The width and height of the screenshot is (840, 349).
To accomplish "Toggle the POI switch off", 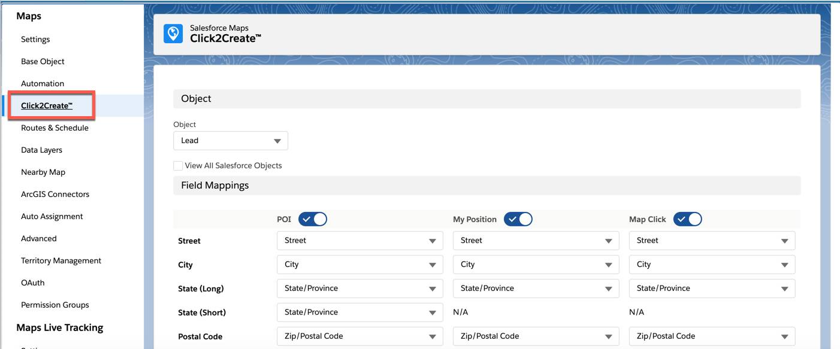I will point(313,219).
